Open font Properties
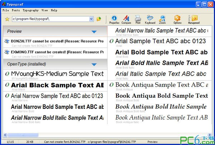This screenshot has width=215, height=145. pyautogui.click(x=114, y=20)
